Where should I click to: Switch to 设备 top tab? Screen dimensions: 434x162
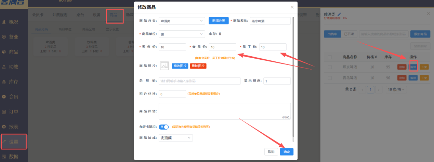(97, 15)
